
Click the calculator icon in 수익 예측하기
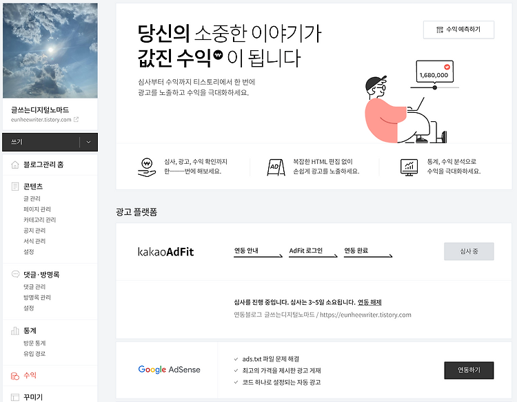tap(440, 30)
